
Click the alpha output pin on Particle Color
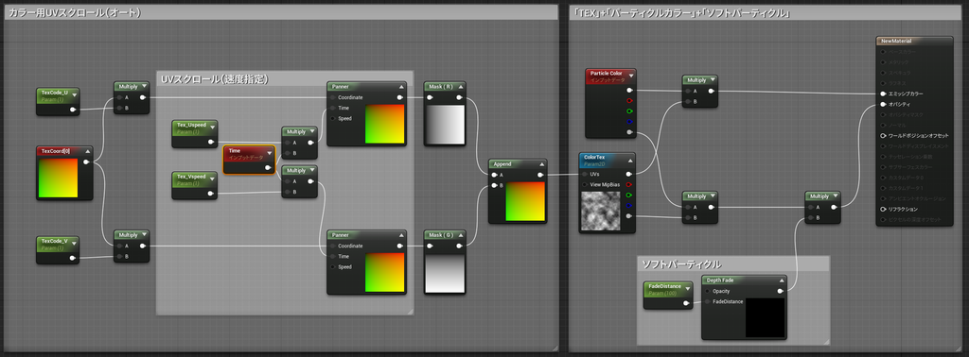[629, 132]
